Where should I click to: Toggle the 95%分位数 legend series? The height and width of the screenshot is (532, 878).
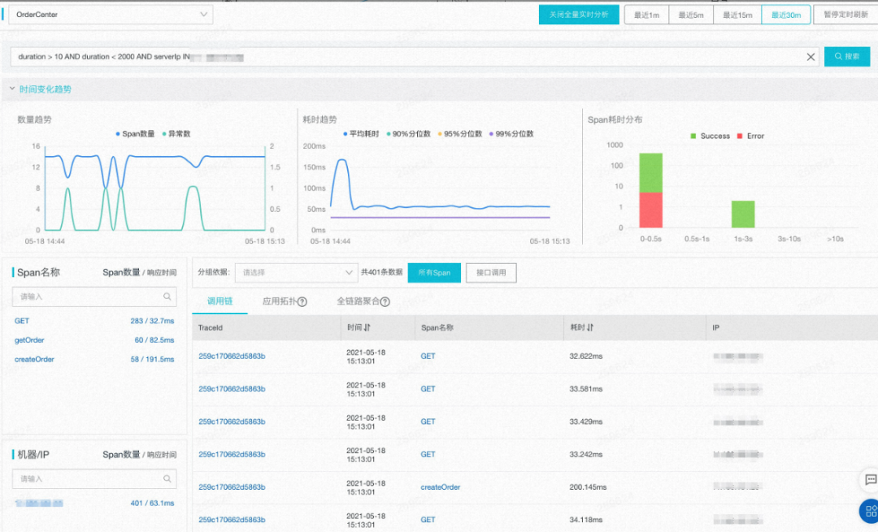coord(460,134)
